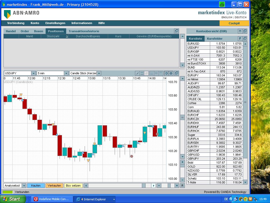Switch to the Transaktionshistorie tab
Viewport: 270px width, 203px height.
(x=84, y=31)
